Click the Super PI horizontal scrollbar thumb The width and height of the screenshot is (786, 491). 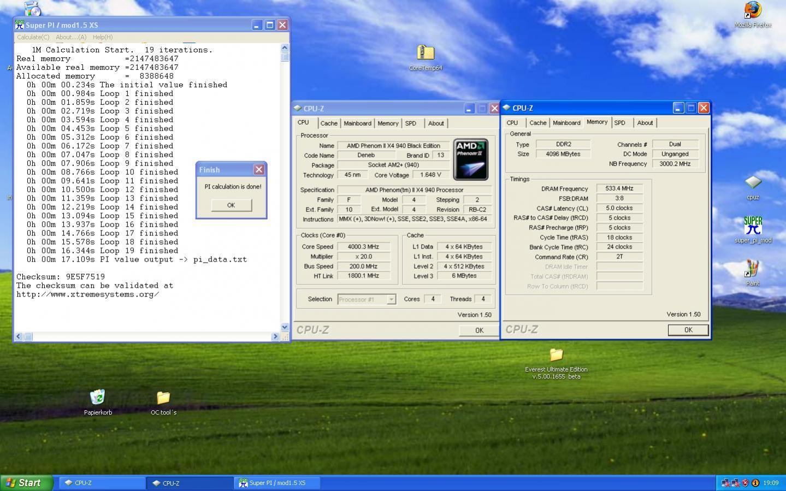click(28, 336)
